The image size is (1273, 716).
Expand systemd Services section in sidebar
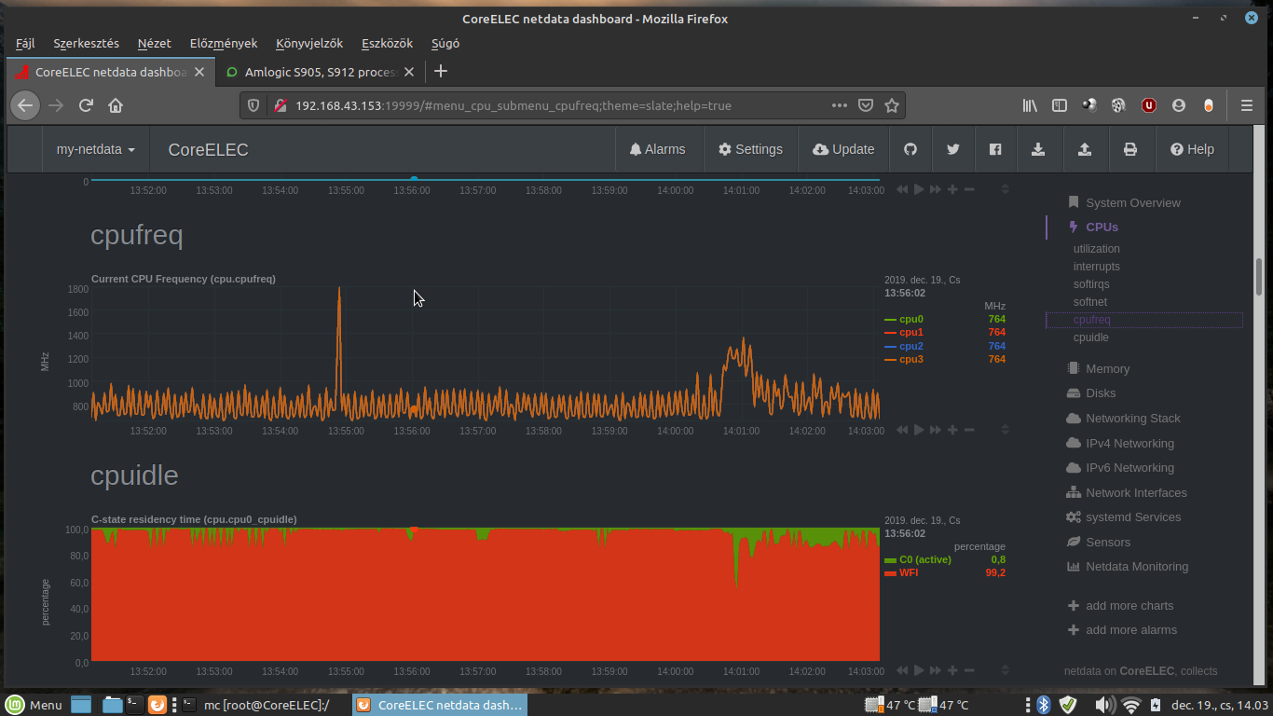point(1132,516)
